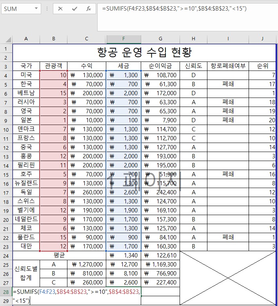Click the 90,000 revenue cell for 폴란드
This screenshot has width=278, height=306.
(87, 237)
